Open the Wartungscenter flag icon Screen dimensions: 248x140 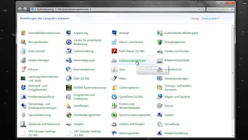pos(114,133)
